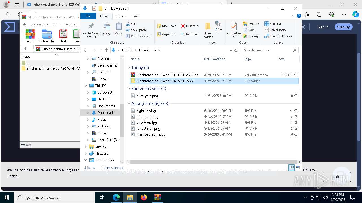Click Copy path in Clipboard group

coord(136,30)
